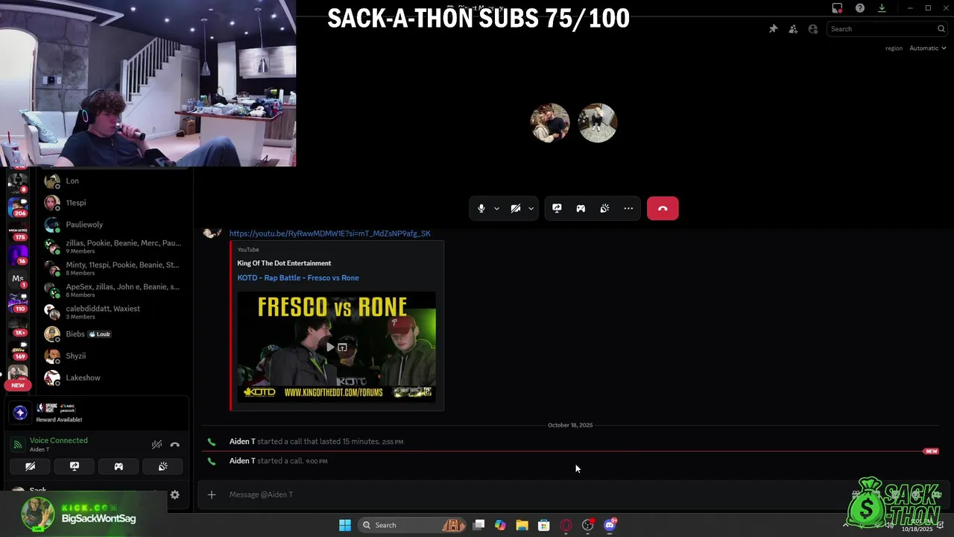This screenshot has height=537, width=954.
Task: Select first caller avatar in call
Action: click(550, 123)
